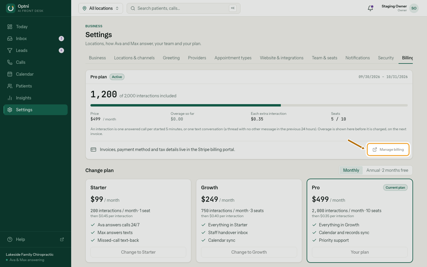The image size is (427, 267).
Task: Click the Calls phone icon
Action: 10,62
